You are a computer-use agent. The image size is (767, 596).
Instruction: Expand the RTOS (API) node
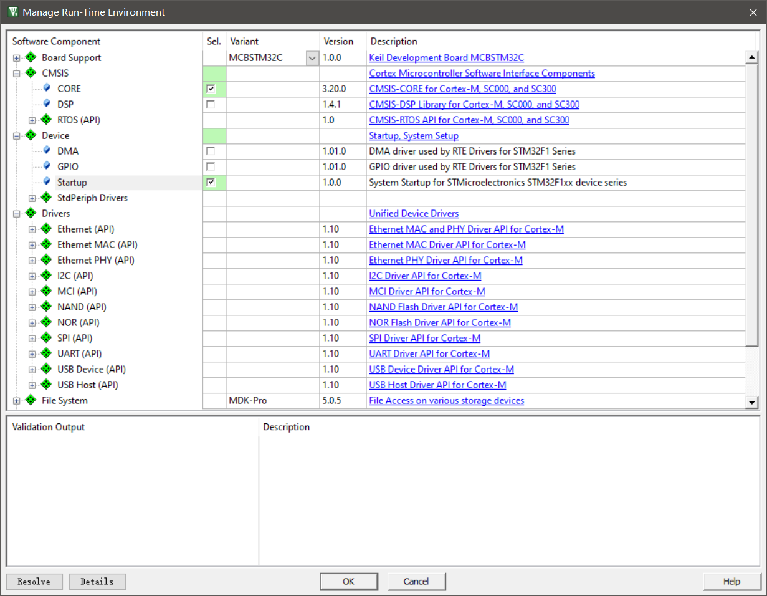click(x=32, y=120)
